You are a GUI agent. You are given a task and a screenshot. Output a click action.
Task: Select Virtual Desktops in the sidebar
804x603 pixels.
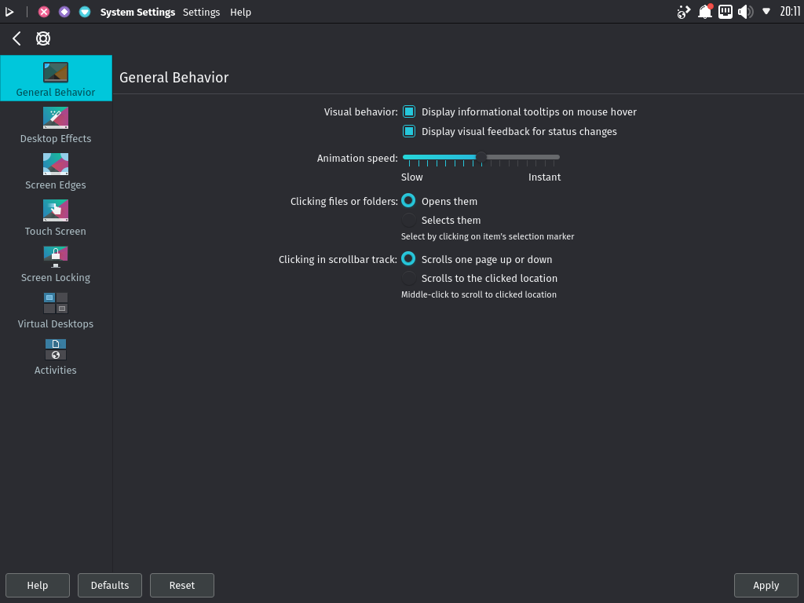pos(55,309)
